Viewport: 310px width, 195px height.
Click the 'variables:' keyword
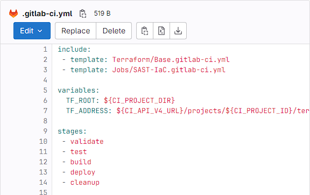point(78,90)
